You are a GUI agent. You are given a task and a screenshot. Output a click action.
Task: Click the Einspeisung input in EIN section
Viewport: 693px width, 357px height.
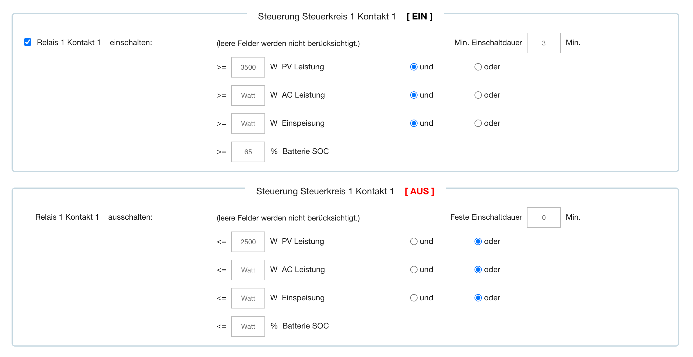(248, 124)
